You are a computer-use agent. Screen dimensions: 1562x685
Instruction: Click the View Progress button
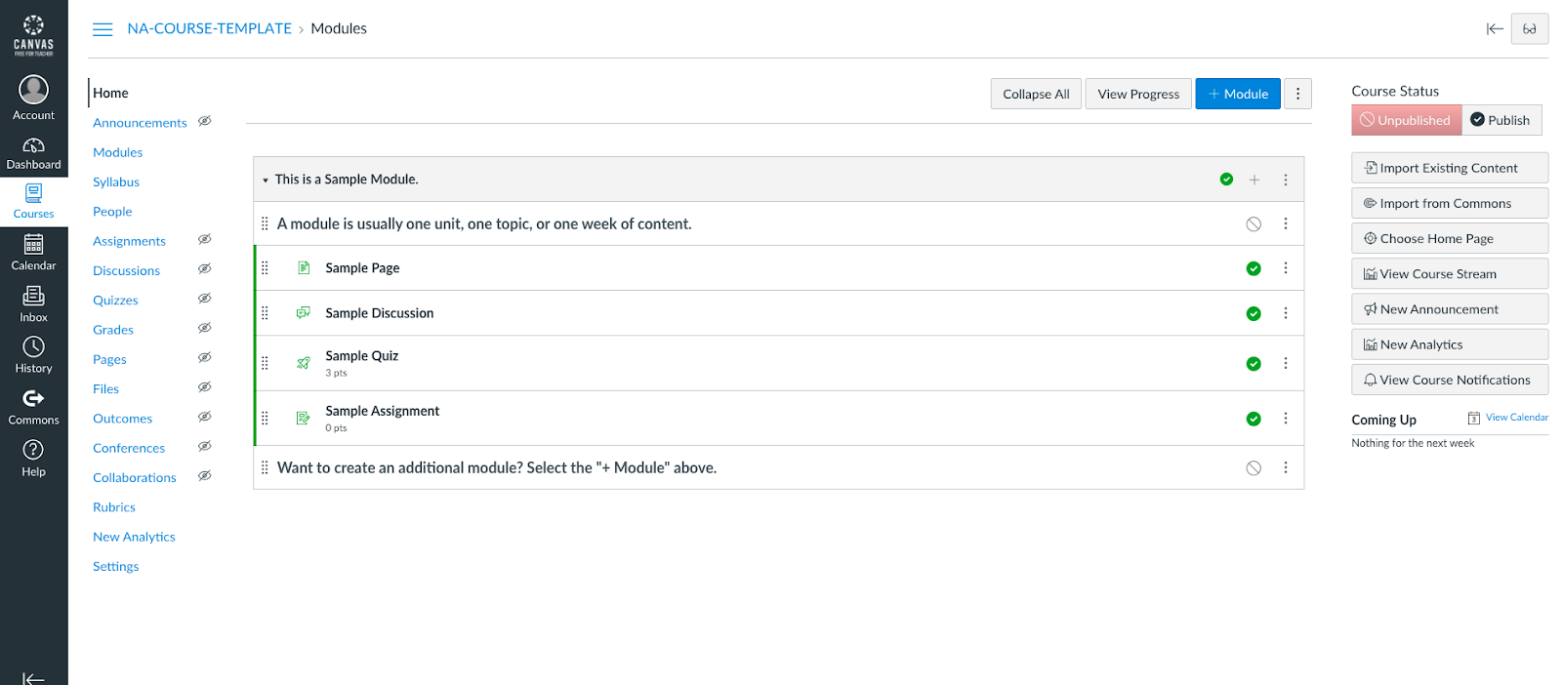[1138, 94]
